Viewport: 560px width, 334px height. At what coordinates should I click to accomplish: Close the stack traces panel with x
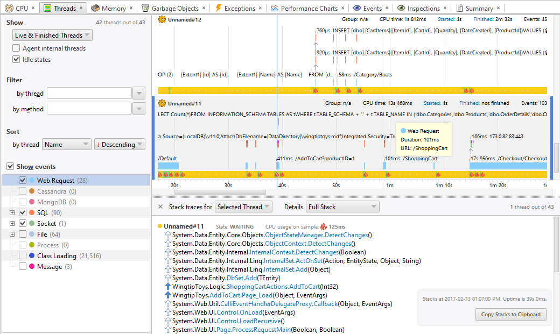[160, 207]
